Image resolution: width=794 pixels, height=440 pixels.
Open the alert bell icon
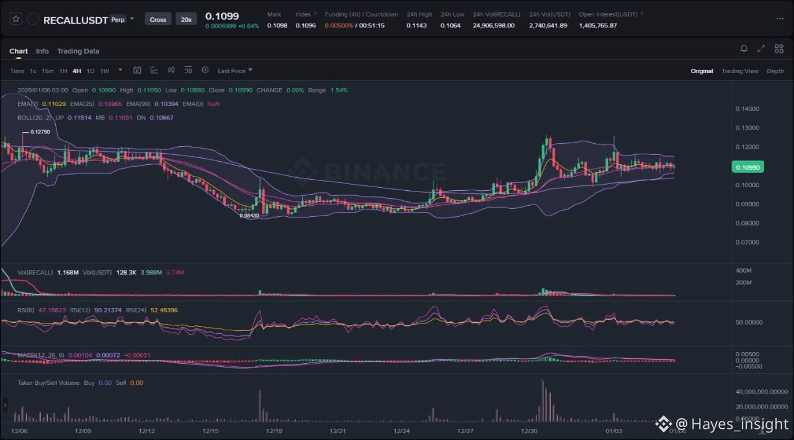(744, 48)
